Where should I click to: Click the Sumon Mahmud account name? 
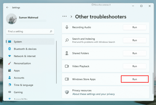(28, 18)
